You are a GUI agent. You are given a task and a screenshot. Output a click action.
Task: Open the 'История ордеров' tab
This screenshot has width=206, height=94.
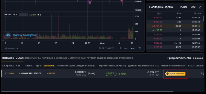(96, 58)
